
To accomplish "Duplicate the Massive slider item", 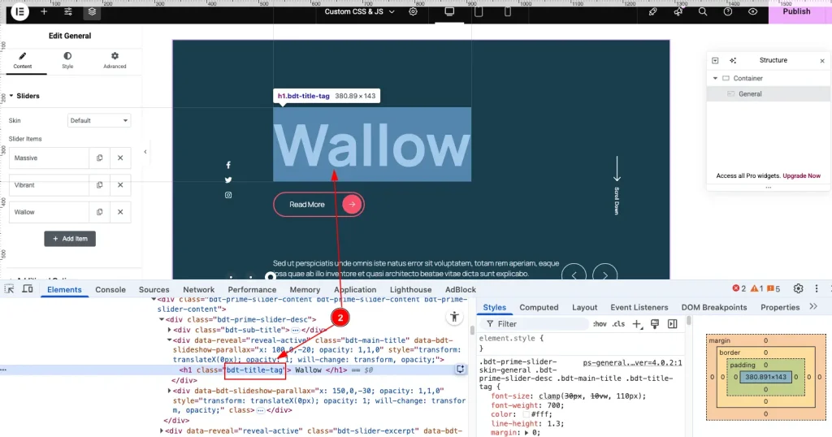I will coord(99,158).
